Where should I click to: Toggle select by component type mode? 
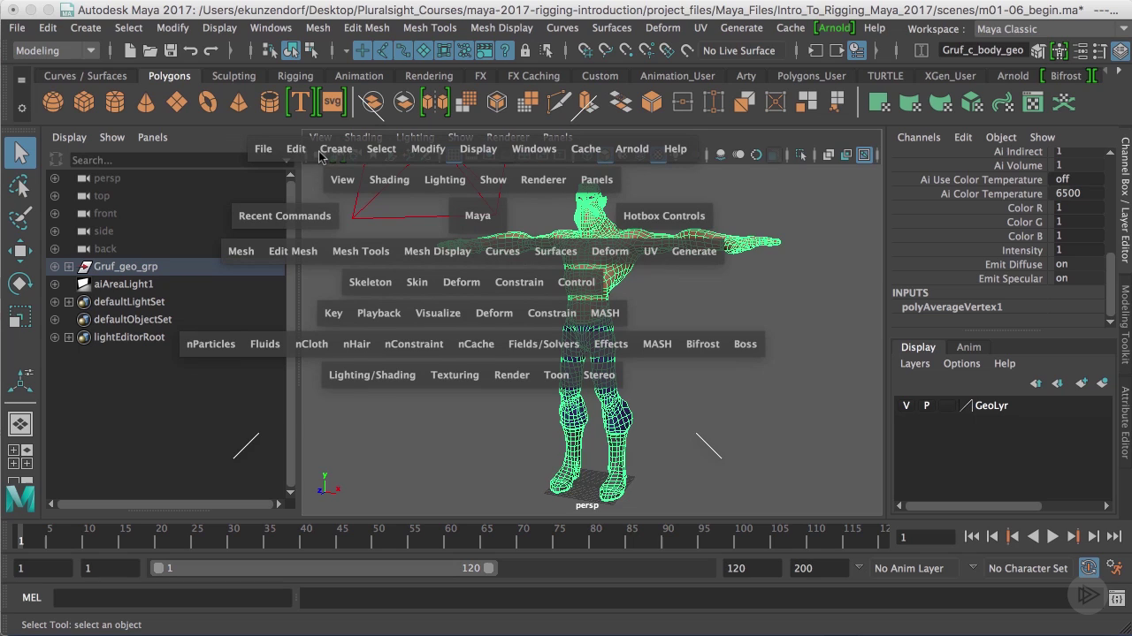(311, 50)
